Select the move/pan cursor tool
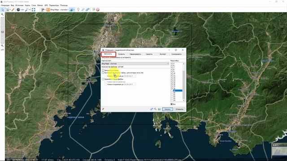The image size is (287, 161). (3, 10)
